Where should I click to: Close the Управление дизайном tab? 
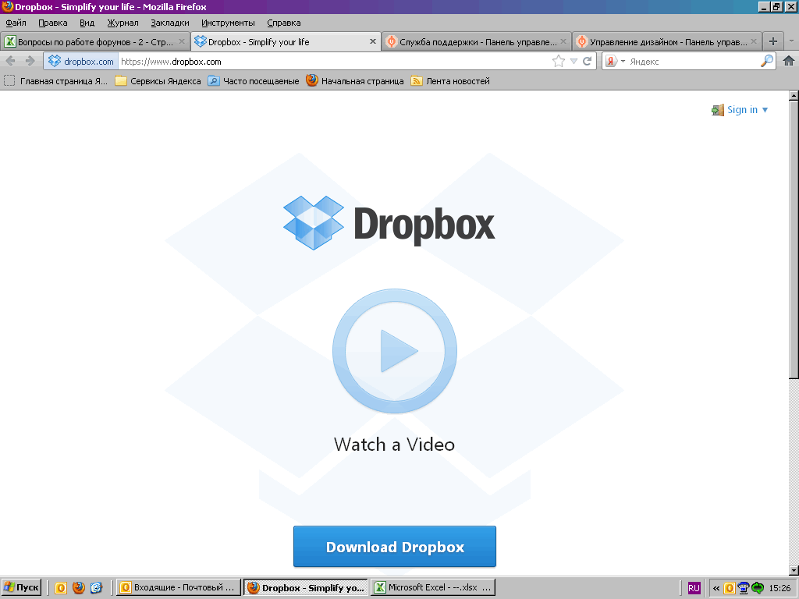click(754, 41)
